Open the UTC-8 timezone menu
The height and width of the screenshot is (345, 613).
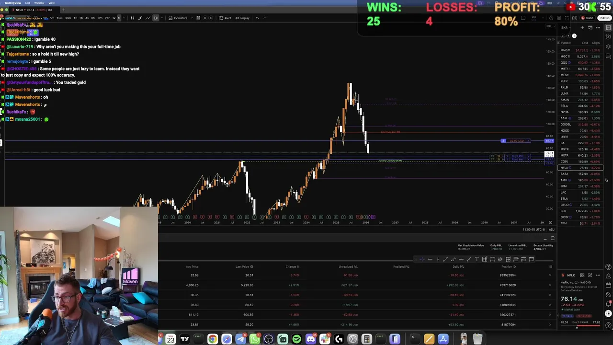(x=534, y=230)
